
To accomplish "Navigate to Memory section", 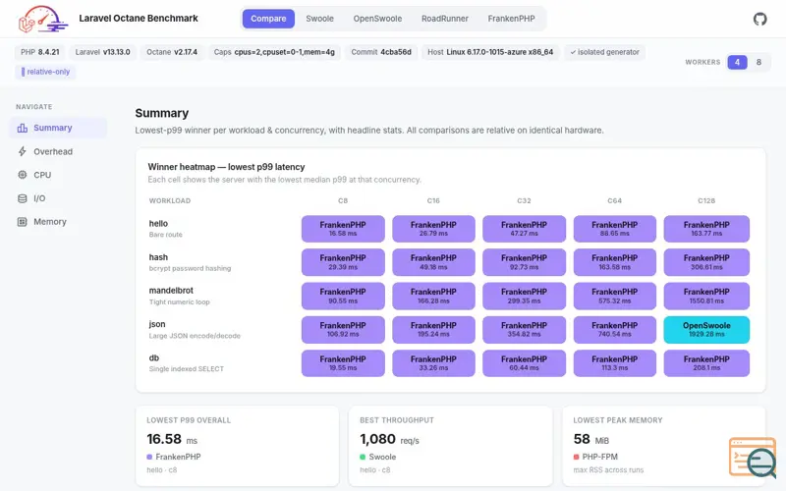I will pyautogui.click(x=58, y=222).
